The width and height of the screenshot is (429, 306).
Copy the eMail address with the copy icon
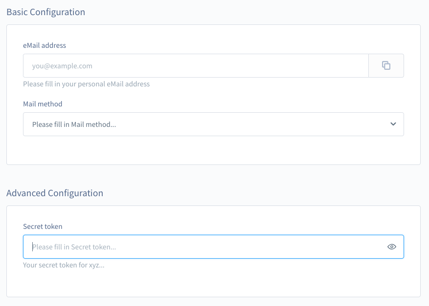[x=386, y=66]
